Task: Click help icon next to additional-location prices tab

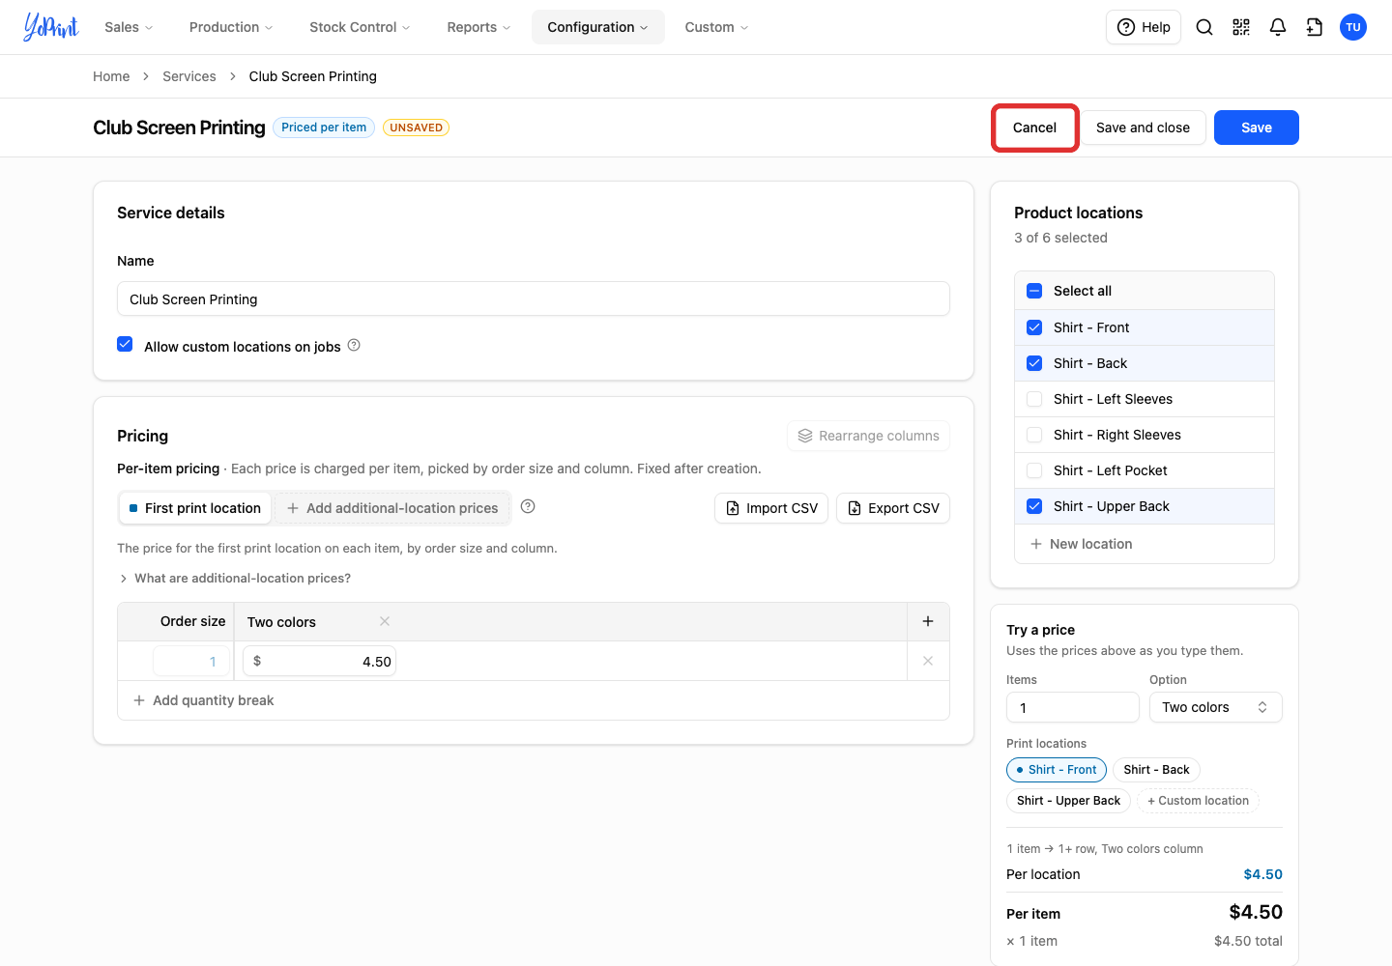Action: pos(528,506)
